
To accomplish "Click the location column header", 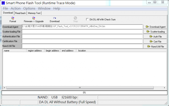I will 121,50.
